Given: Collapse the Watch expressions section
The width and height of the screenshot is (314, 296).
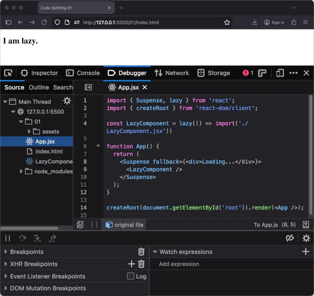Looking at the screenshot, I should [x=155, y=252].
